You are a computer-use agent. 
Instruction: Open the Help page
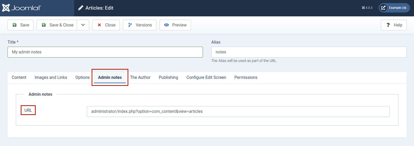click(394, 25)
